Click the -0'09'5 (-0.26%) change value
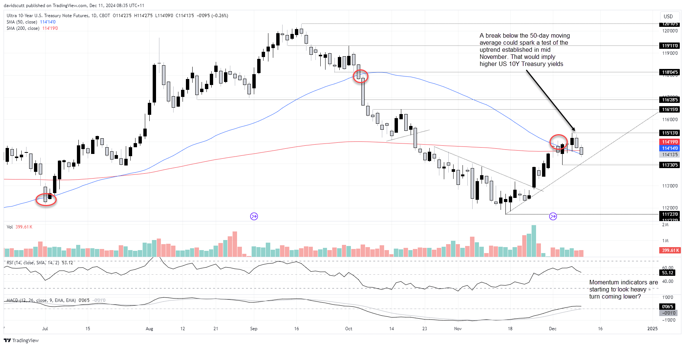Viewport: 685px width, 347px height. [x=213, y=16]
